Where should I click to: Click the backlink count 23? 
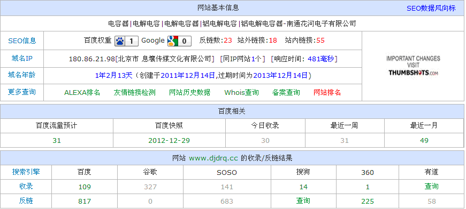pos(228,41)
